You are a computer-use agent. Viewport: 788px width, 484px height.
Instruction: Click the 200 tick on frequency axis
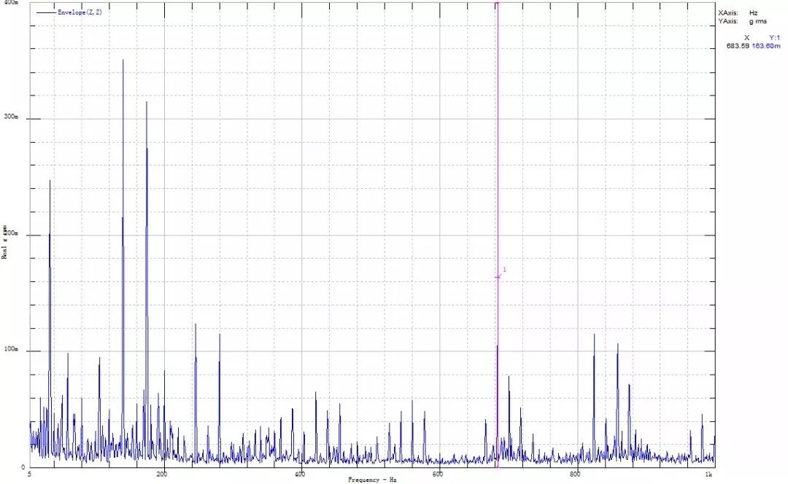(162, 474)
